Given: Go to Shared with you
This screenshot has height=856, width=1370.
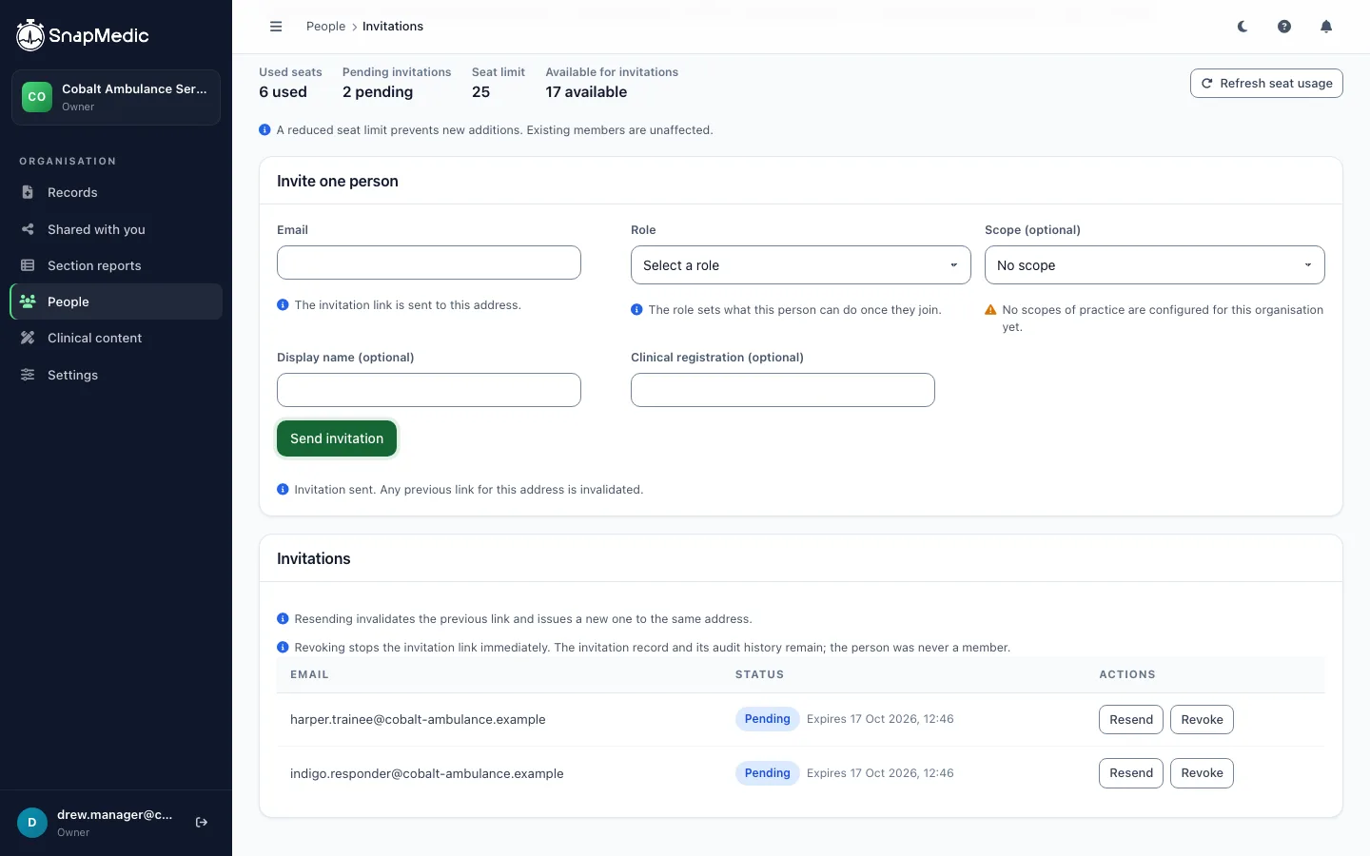Looking at the screenshot, I should pyautogui.click(x=116, y=229).
